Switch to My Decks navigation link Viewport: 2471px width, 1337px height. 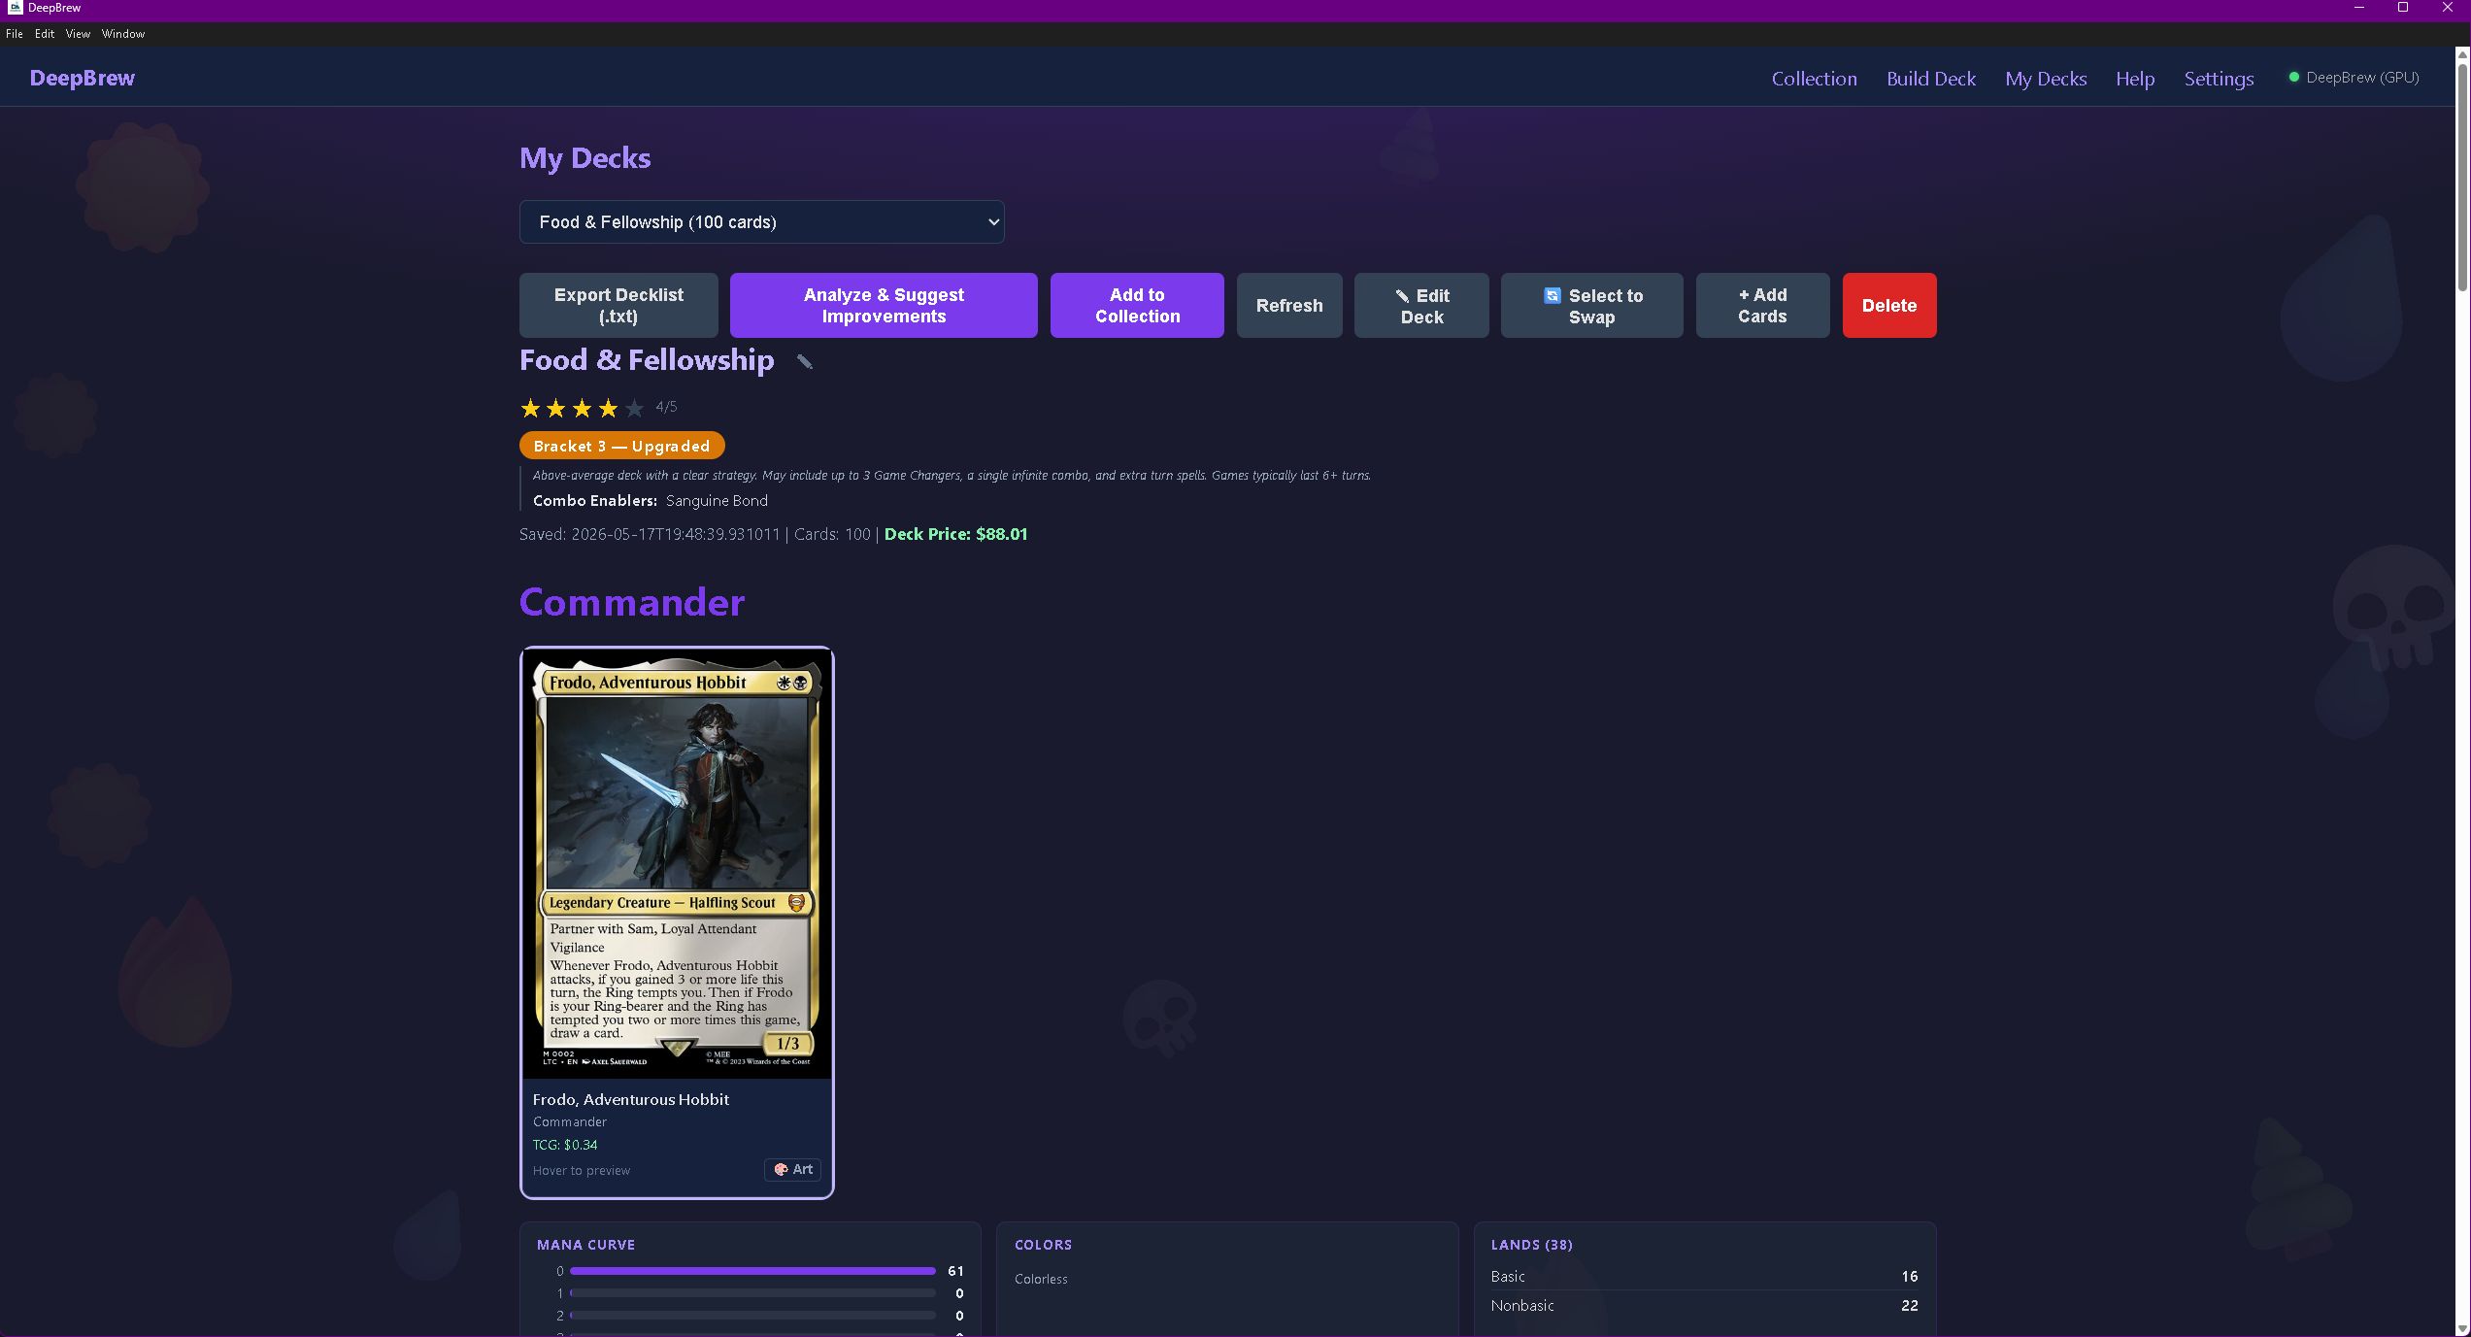[x=2046, y=79]
